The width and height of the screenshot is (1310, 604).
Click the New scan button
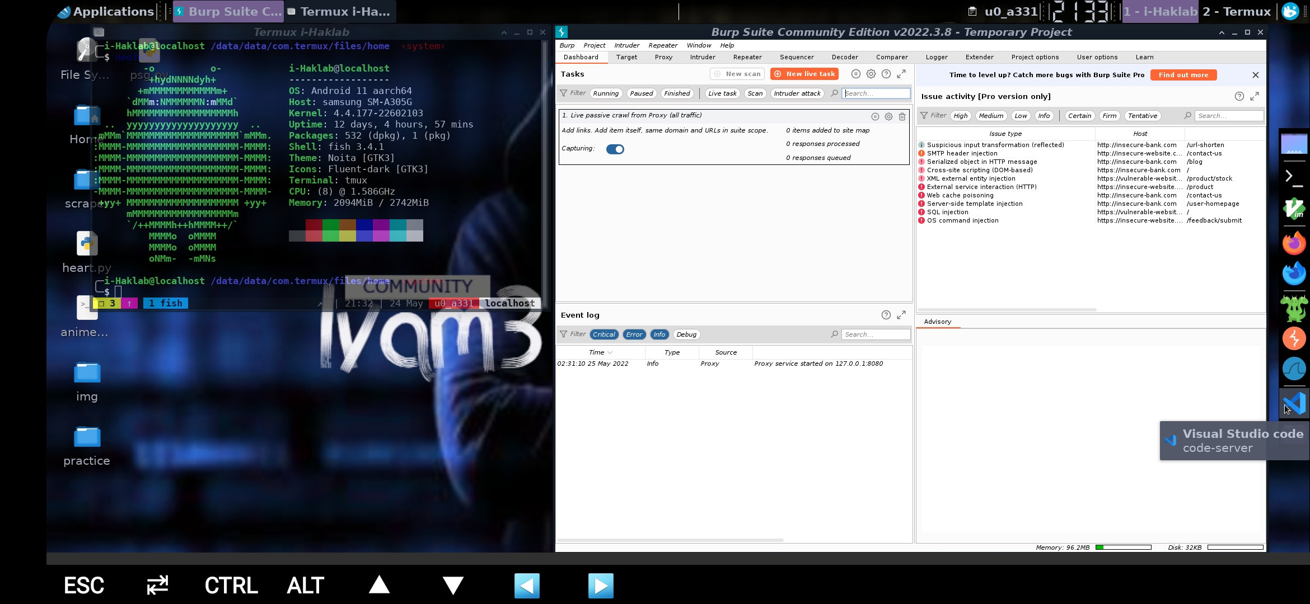[x=737, y=74]
